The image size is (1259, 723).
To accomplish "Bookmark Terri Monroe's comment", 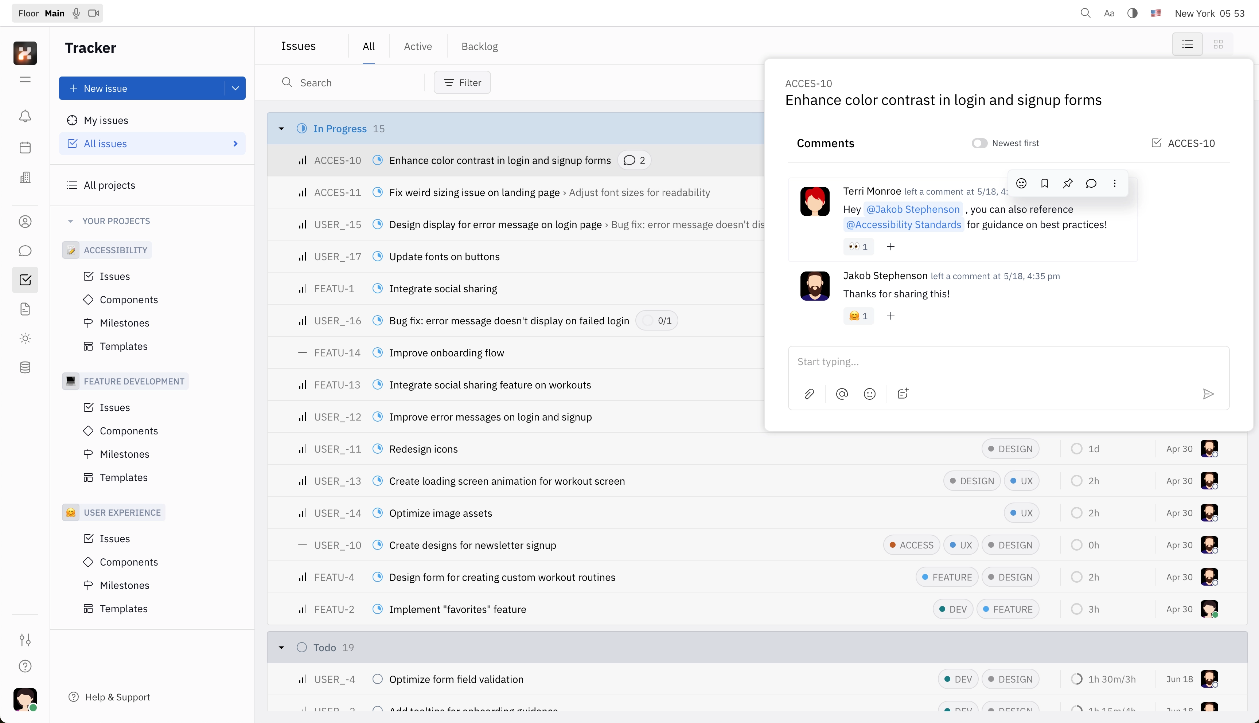I will coord(1044,183).
